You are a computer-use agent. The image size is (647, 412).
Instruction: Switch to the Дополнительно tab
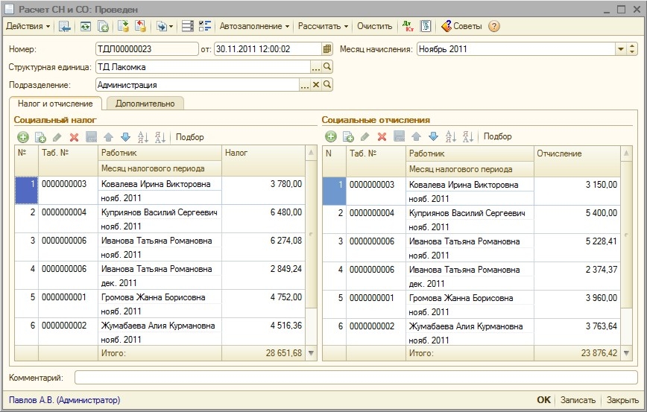click(145, 104)
